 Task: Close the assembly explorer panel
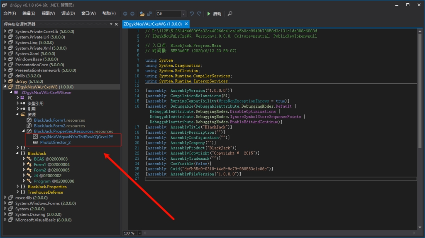coord(116,24)
